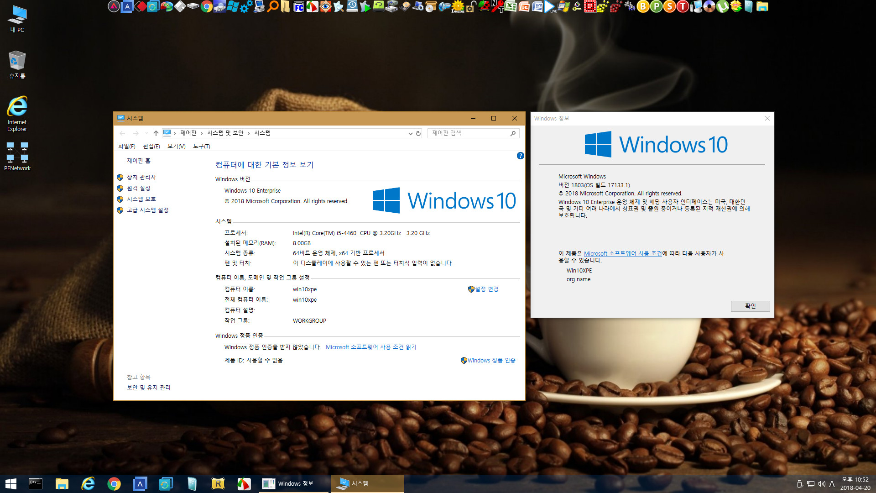The width and height of the screenshot is (876, 493).
Task: Open Command Prompt from the taskbar
Action: [x=36, y=484]
